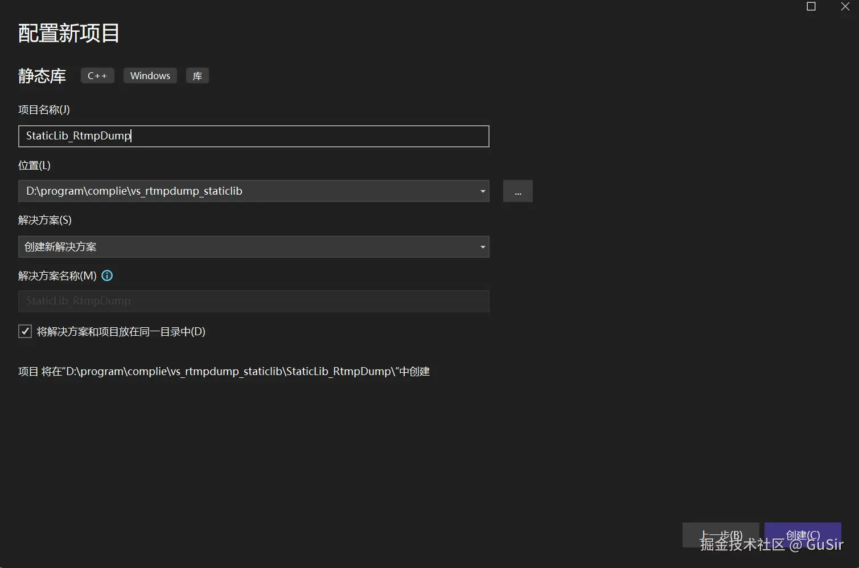Click the 解决方案(S) label

(x=45, y=220)
